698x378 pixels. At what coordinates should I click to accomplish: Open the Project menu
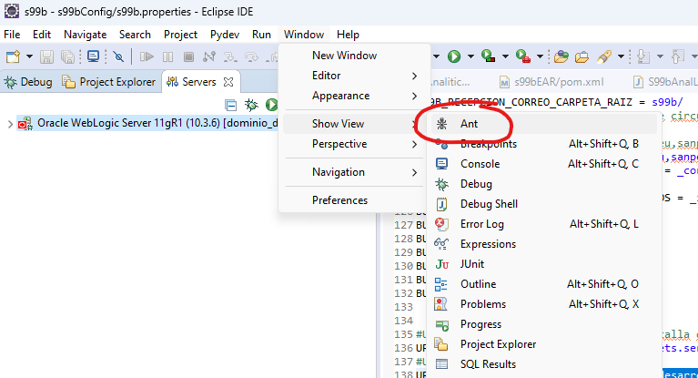coord(180,35)
